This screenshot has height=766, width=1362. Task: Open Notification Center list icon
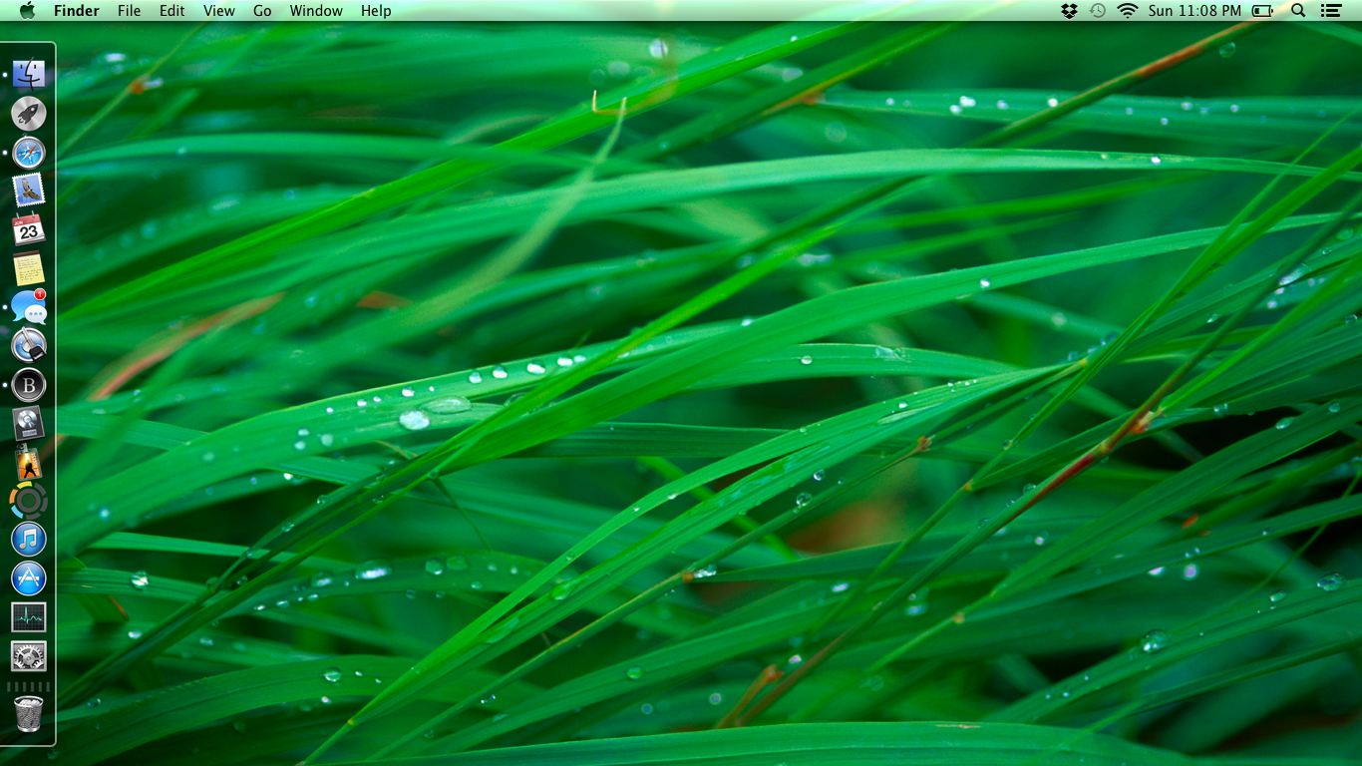[x=1330, y=11]
